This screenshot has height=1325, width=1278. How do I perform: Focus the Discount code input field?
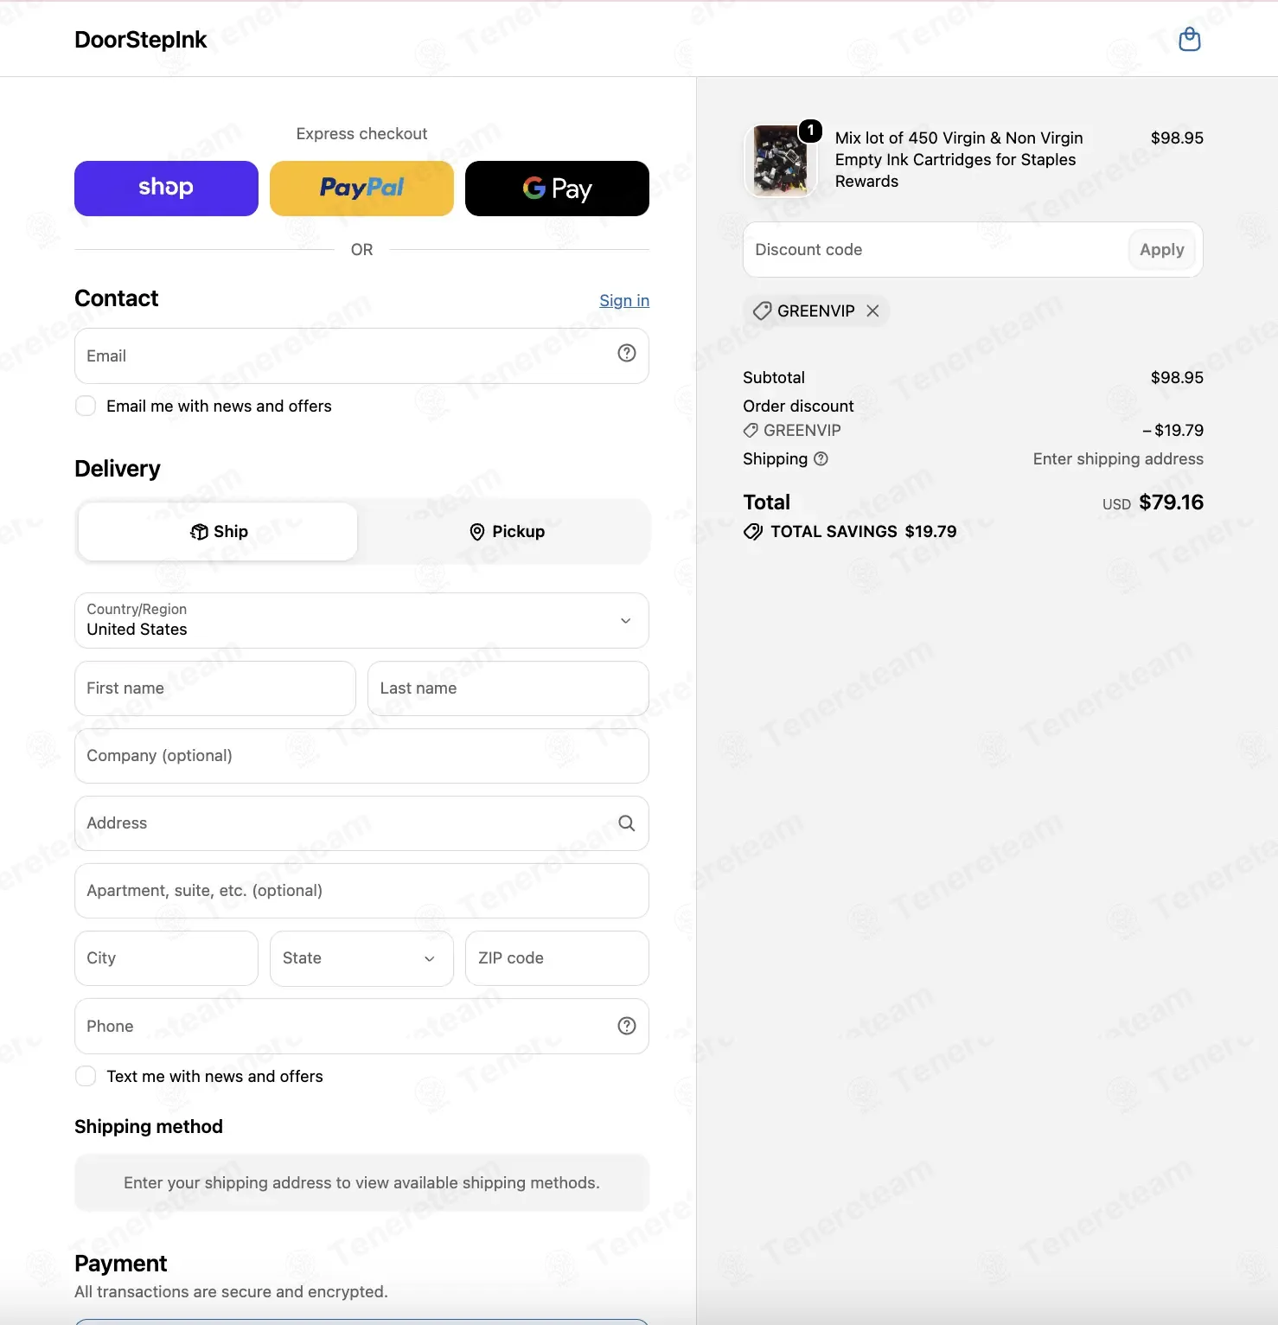tap(934, 250)
